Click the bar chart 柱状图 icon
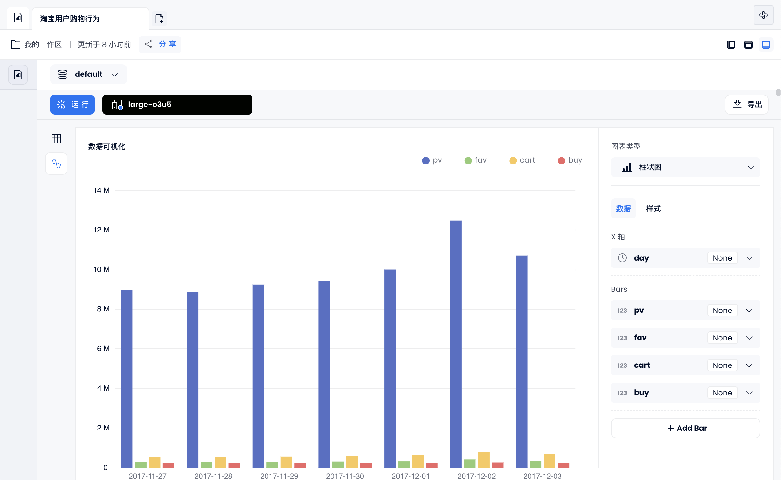Image resolution: width=781 pixels, height=480 pixels. pyautogui.click(x=626, y=167)
